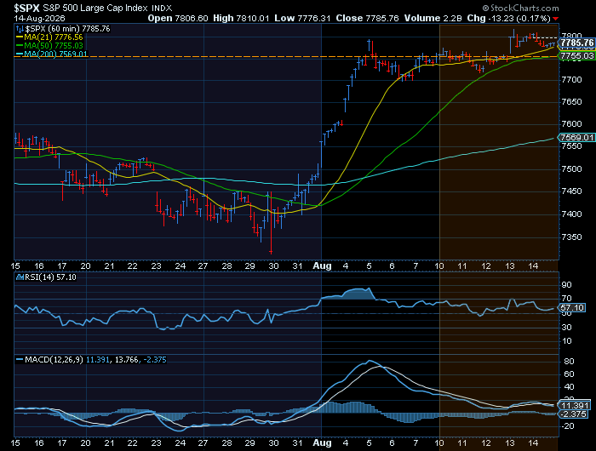
Task: Click the 7700 price axis label
Action: pyautogui.click(x=571, y=80)
